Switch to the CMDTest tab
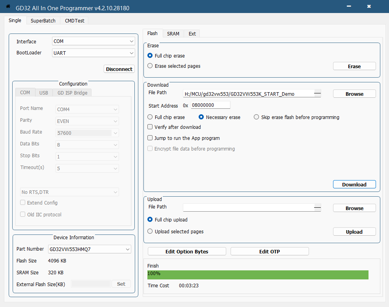Screen dimensions: 389x307 [x=75, y=20]
